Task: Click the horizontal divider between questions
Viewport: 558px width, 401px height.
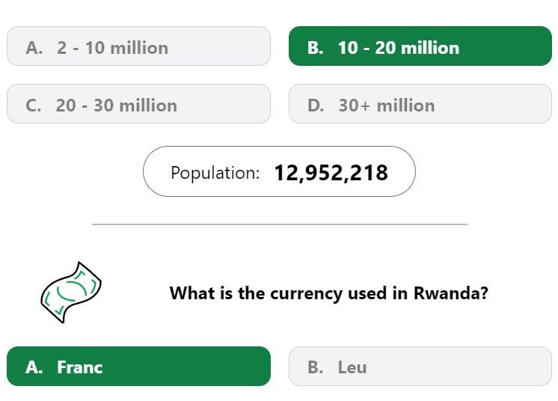Action: click(280, 224)
